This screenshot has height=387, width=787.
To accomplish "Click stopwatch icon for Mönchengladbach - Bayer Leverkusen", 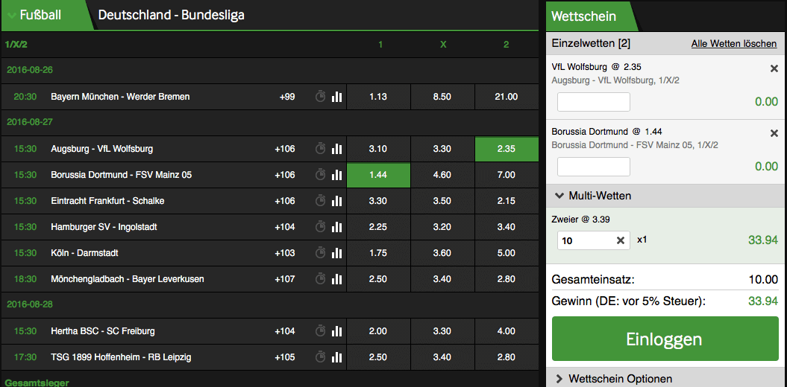I will (320, 279).
